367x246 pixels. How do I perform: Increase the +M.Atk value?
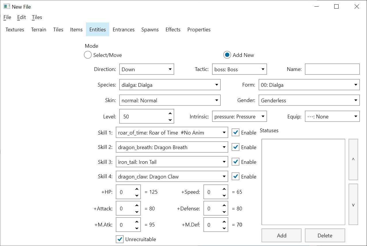(137, 221)
